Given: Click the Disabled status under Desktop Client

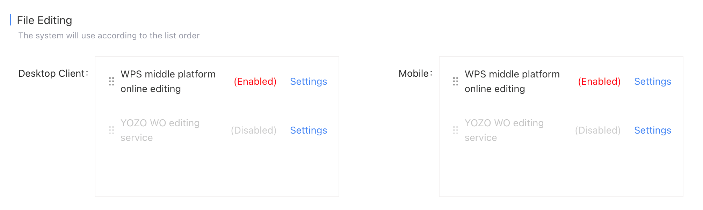Looking at the screenshot, I should click(x=254, y=130).
